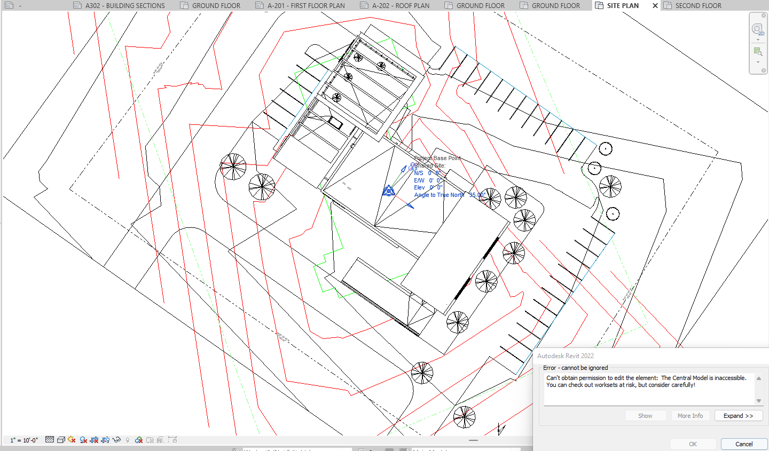Toggle Reveal Hidden Elements lightbulb

pos(128,440)
